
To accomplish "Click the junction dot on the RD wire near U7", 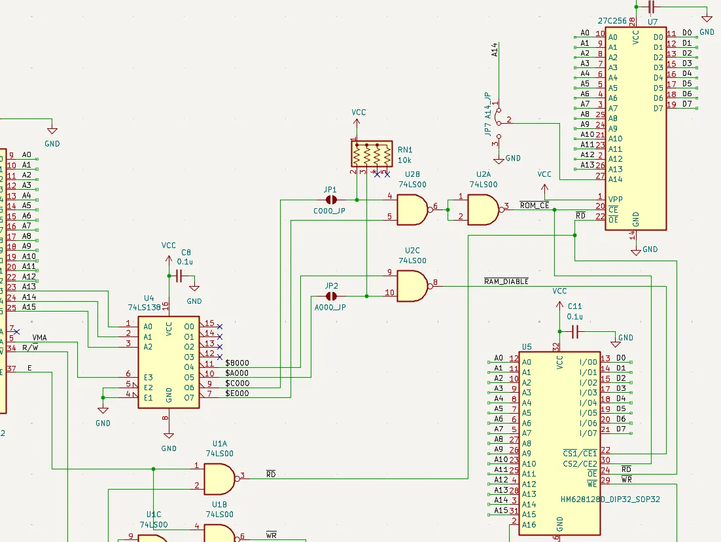I will click(575, 235).
